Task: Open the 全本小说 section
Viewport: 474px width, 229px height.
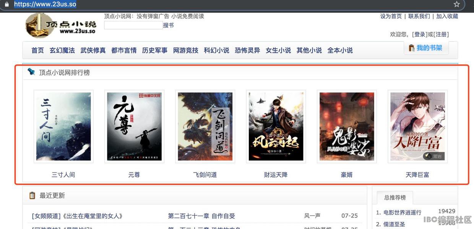Action: (340, 50)
